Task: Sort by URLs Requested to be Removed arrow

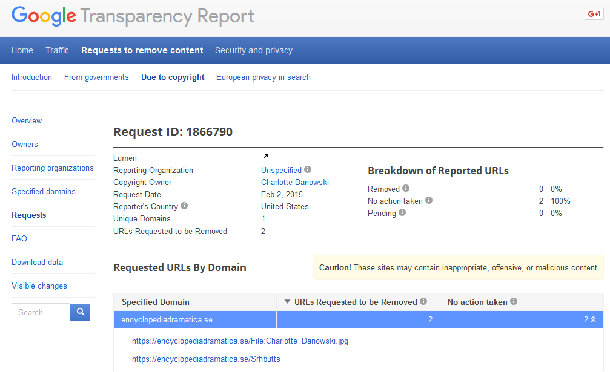Action: 287,302
